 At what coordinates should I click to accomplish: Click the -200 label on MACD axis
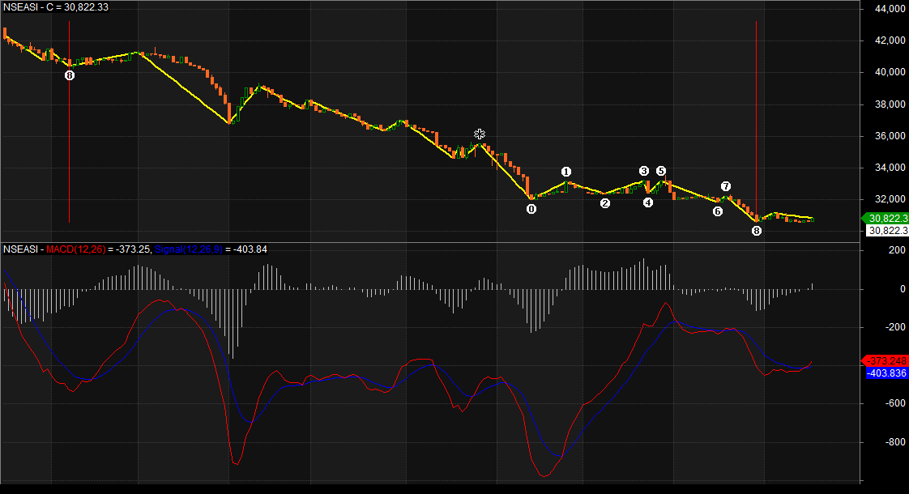(x=894, y=327)
